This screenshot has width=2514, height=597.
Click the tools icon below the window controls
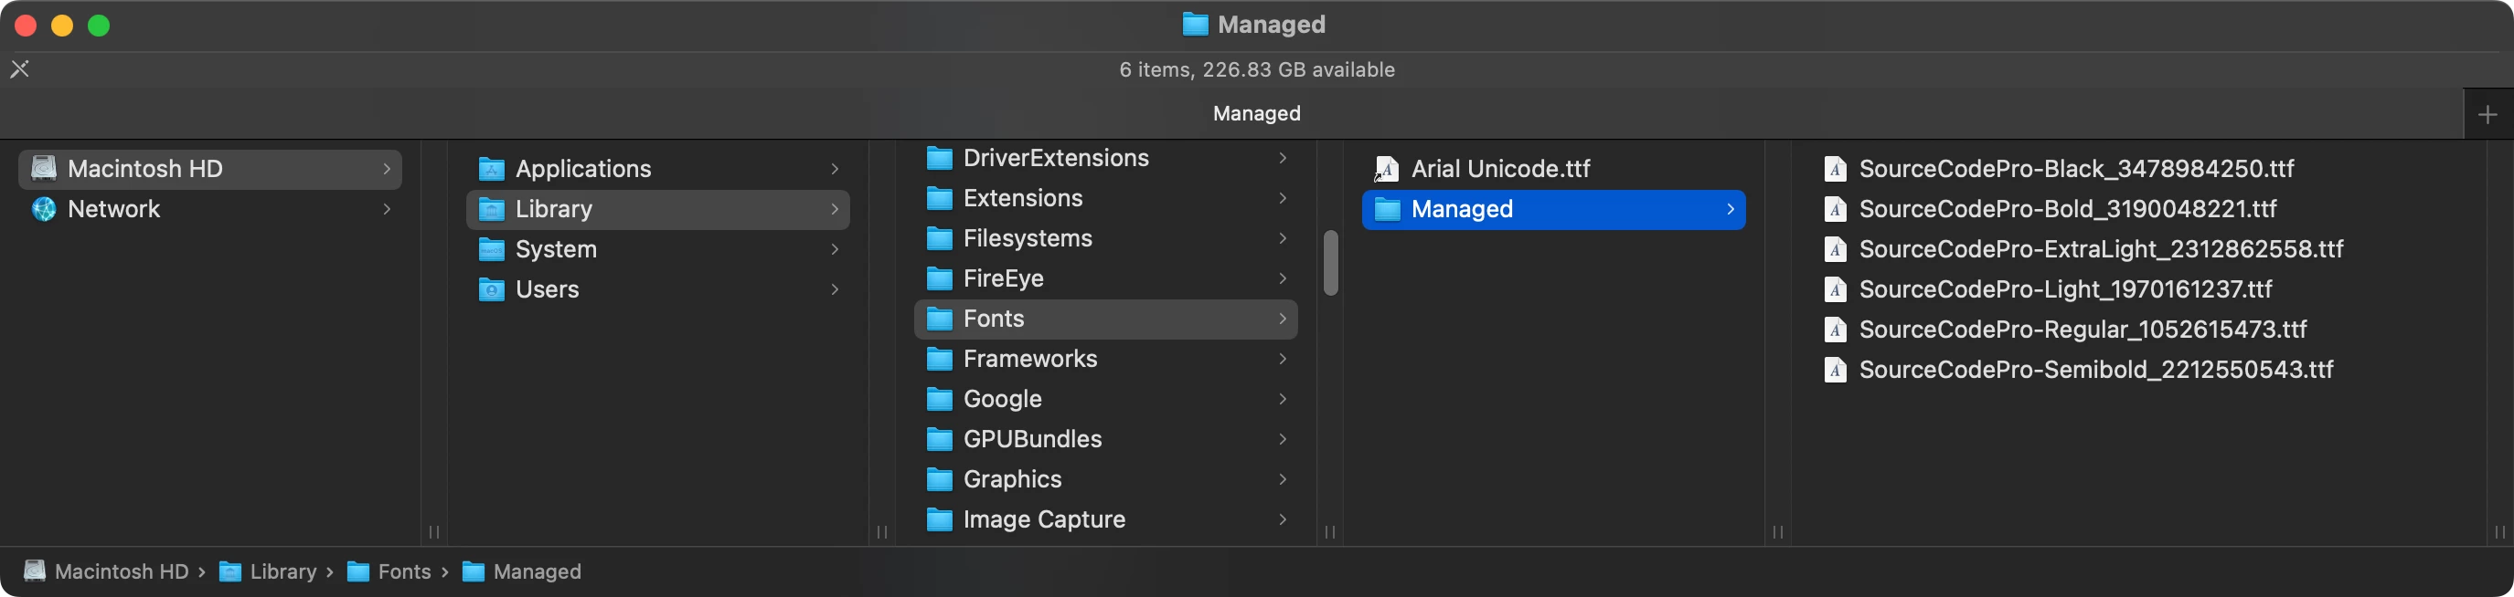tap(19, 69)
